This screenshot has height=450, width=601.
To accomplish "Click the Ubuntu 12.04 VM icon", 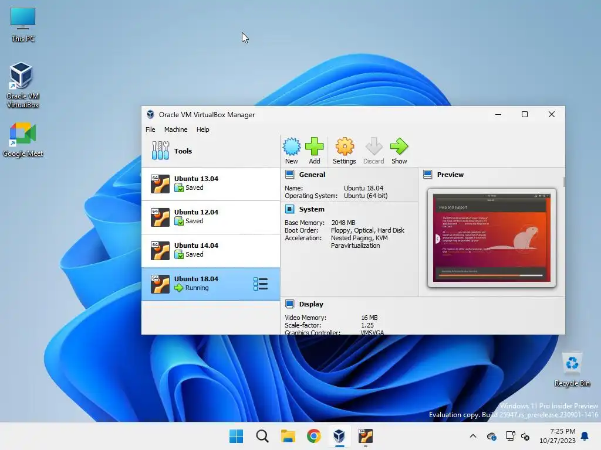I will 160,217.
